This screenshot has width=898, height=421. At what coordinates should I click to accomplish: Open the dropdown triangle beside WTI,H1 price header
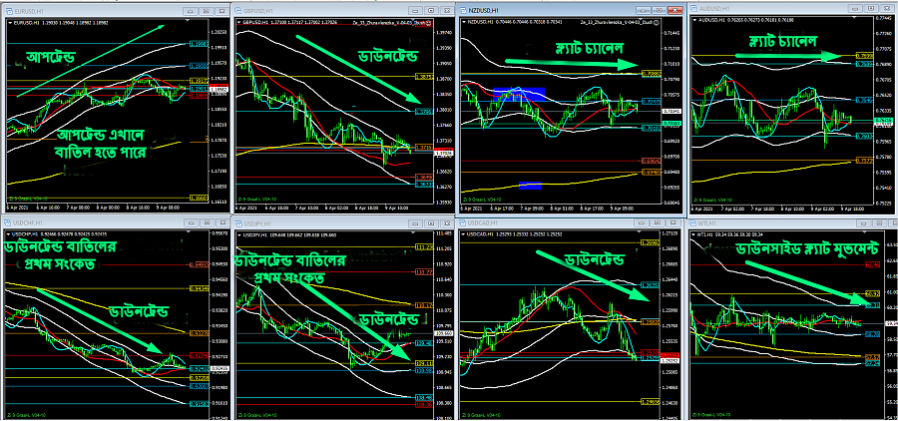pyautogui.click(x=693, y=234)
